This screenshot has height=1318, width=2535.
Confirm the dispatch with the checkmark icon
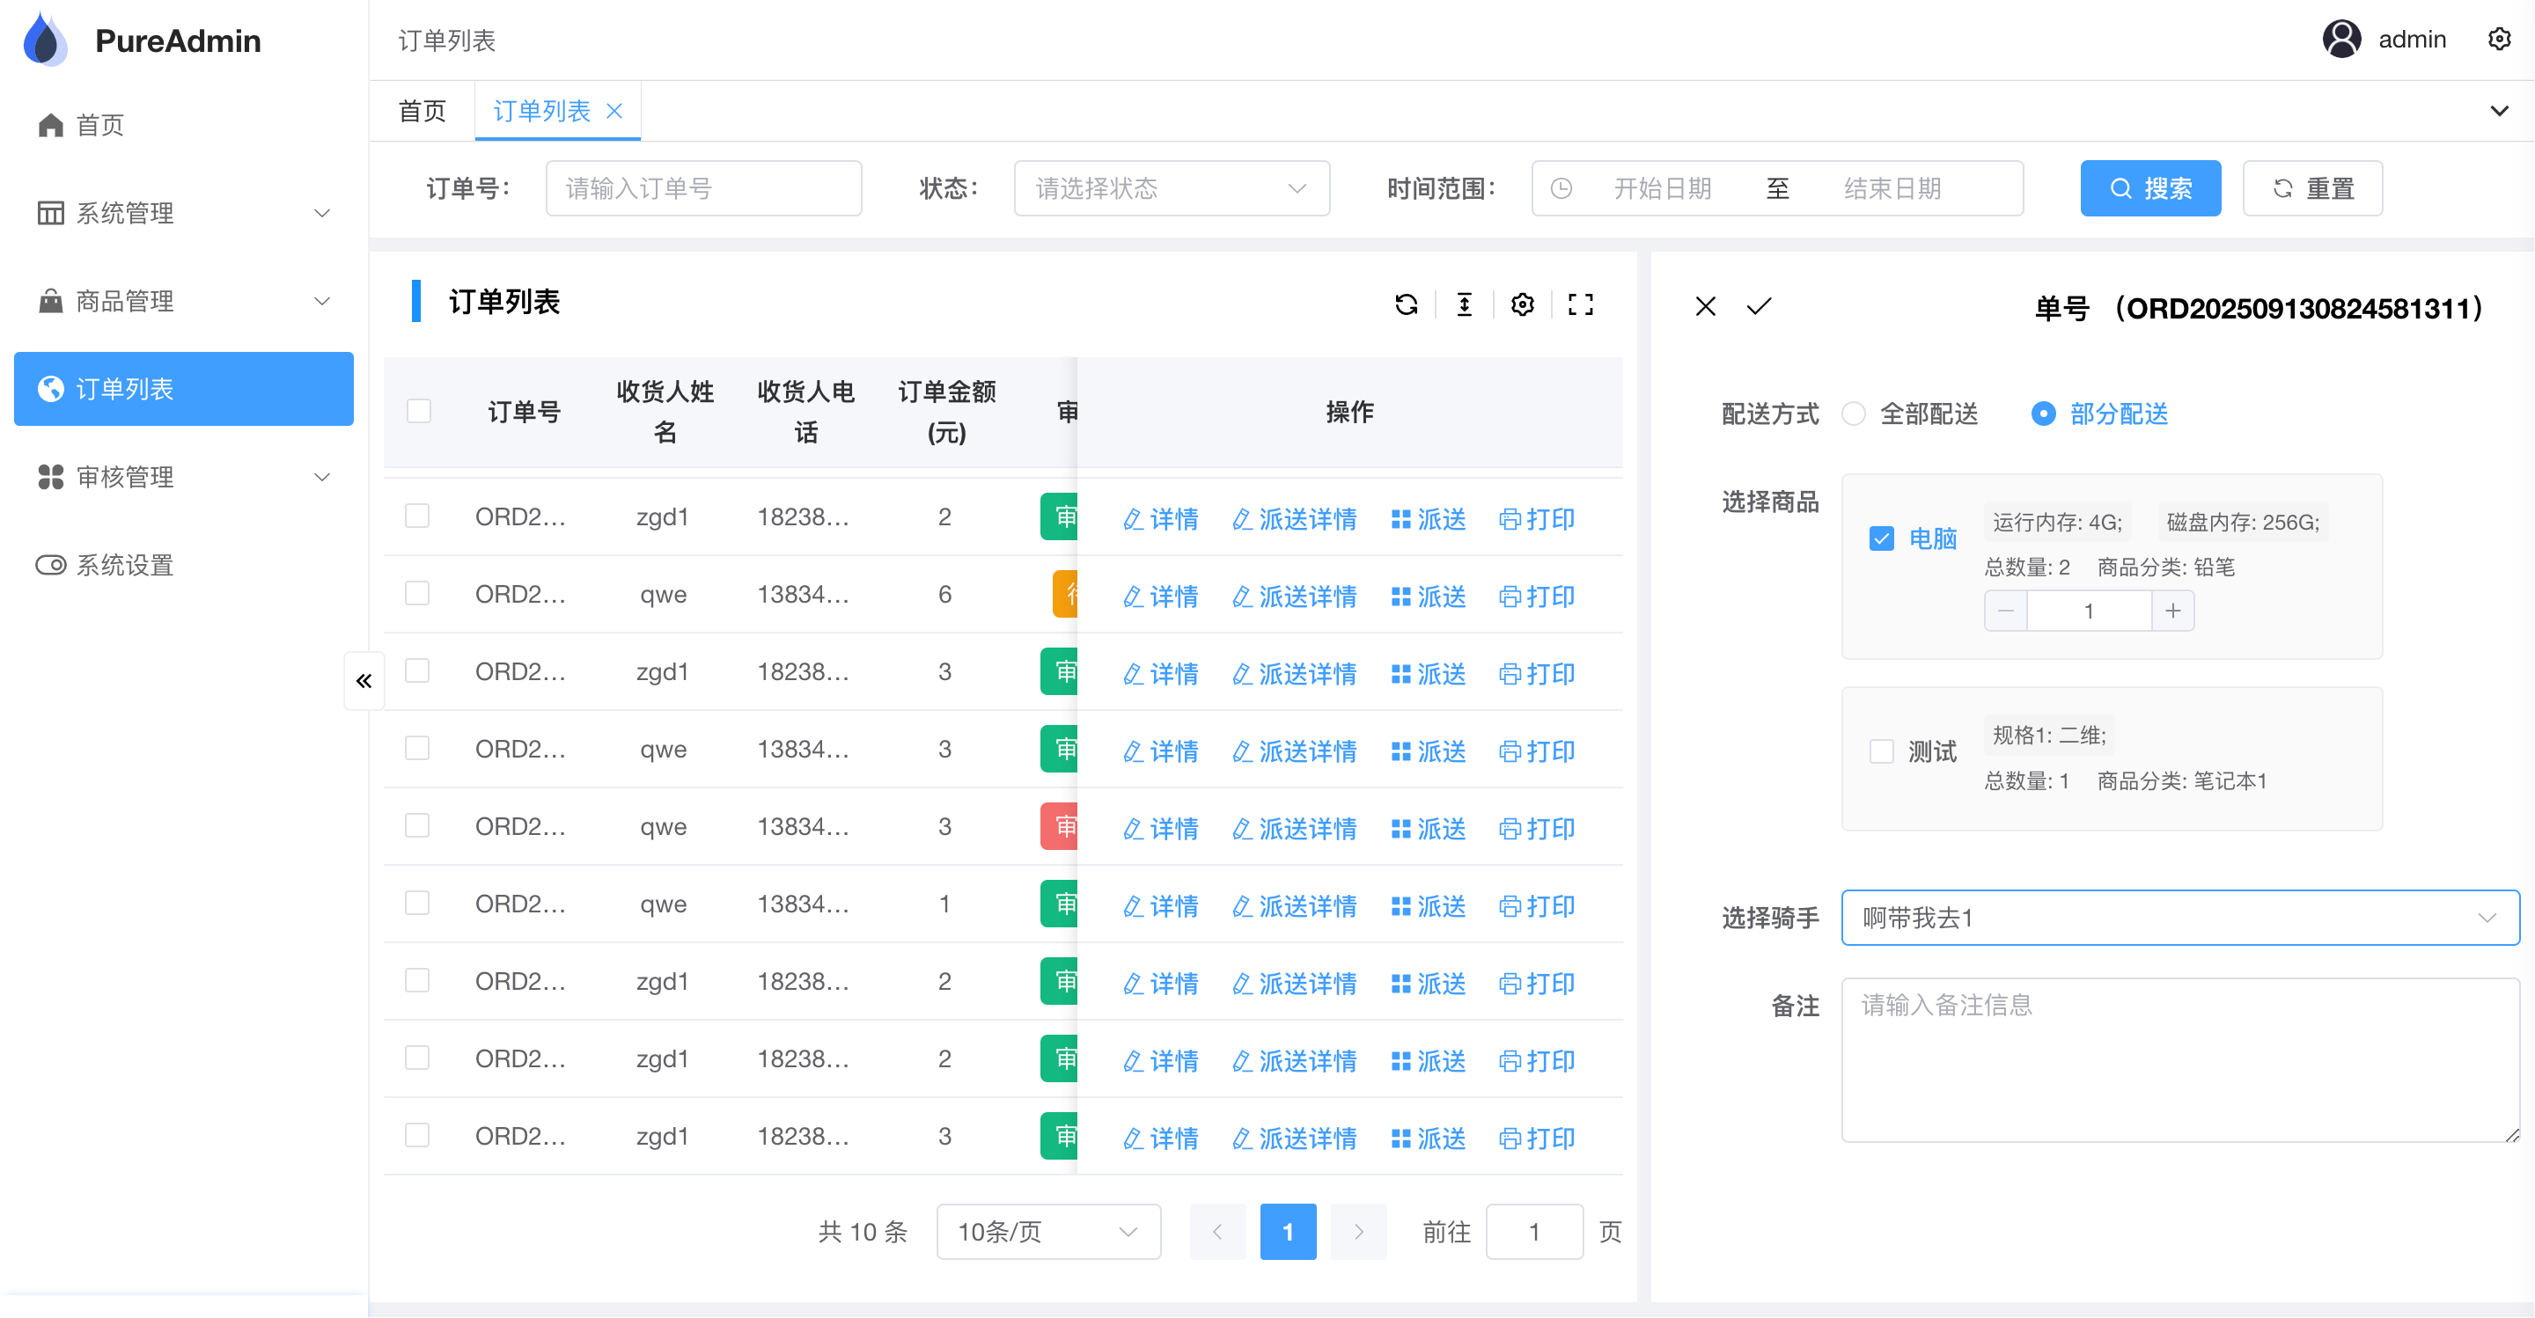1759,307
